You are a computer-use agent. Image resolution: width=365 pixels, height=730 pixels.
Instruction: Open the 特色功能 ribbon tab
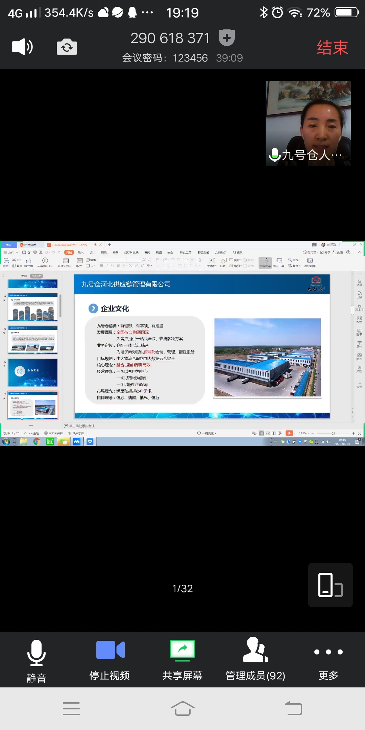click(x=203, y=252)
